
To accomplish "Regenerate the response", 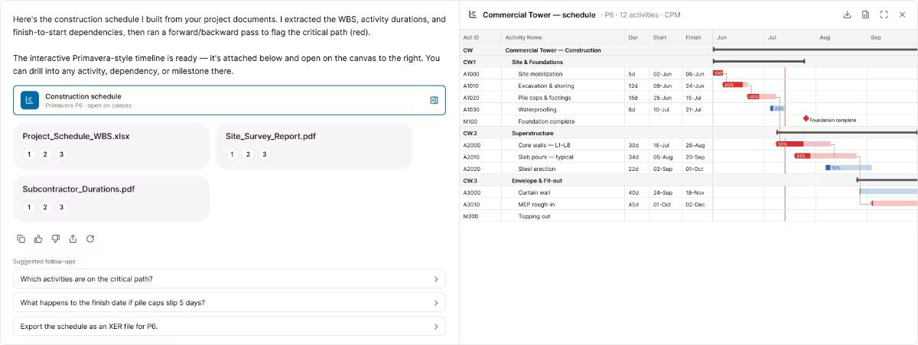I will [90, 239].
